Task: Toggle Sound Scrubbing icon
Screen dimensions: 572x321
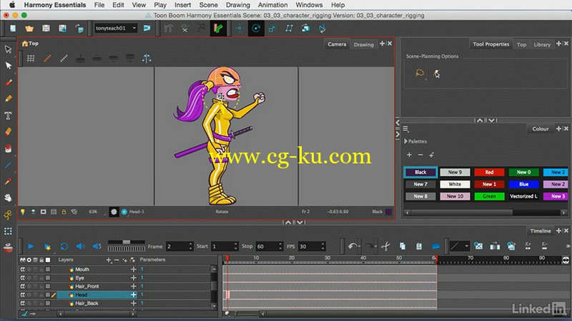Action: (97, 246)
